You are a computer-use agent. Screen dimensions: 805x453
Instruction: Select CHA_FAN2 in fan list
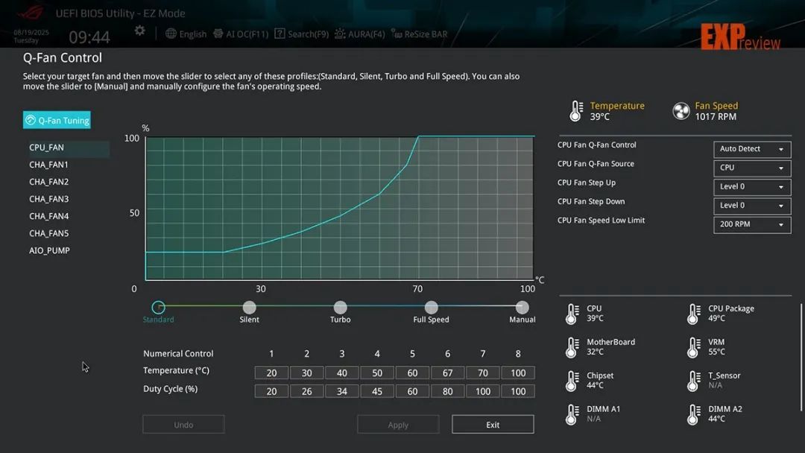tap(48, 182)
